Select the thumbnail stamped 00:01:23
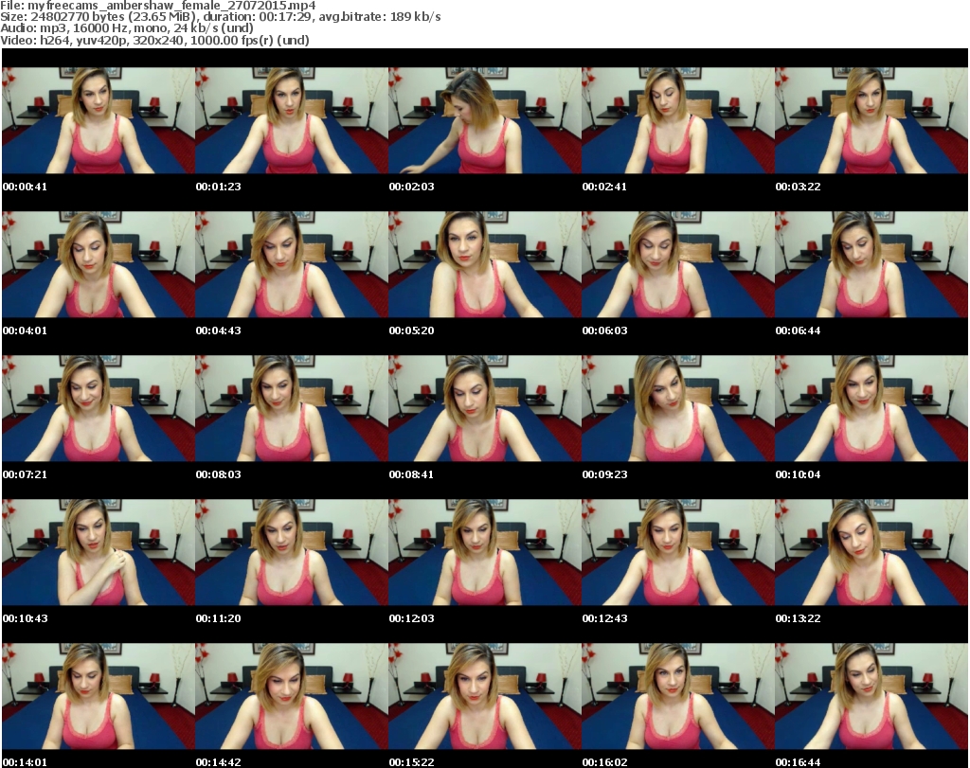Viewport: 970px width, 768px height. click(292, 120)
